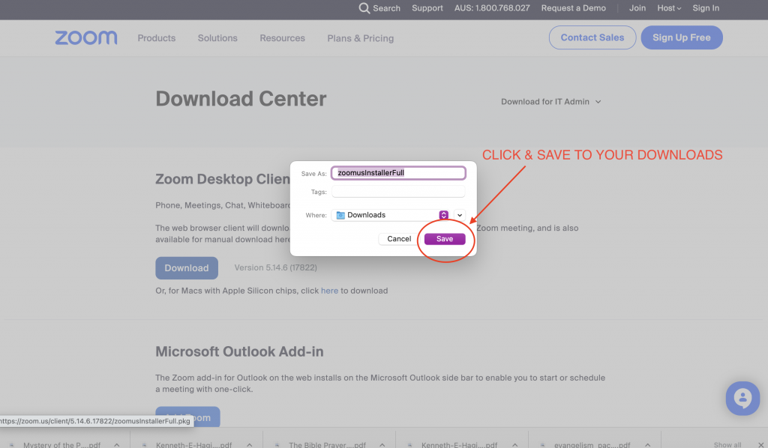Go to Plans & Pricing
Image resolution: width=768 pixels, height=448 pixels.
tap(361, 38)
